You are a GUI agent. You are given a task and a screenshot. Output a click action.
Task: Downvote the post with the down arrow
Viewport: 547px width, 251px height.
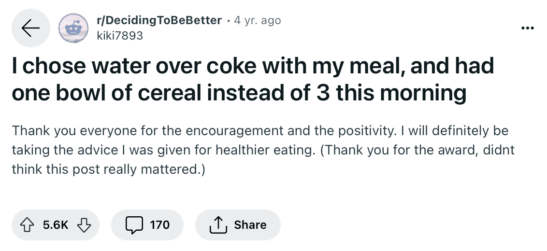point(84,225)
